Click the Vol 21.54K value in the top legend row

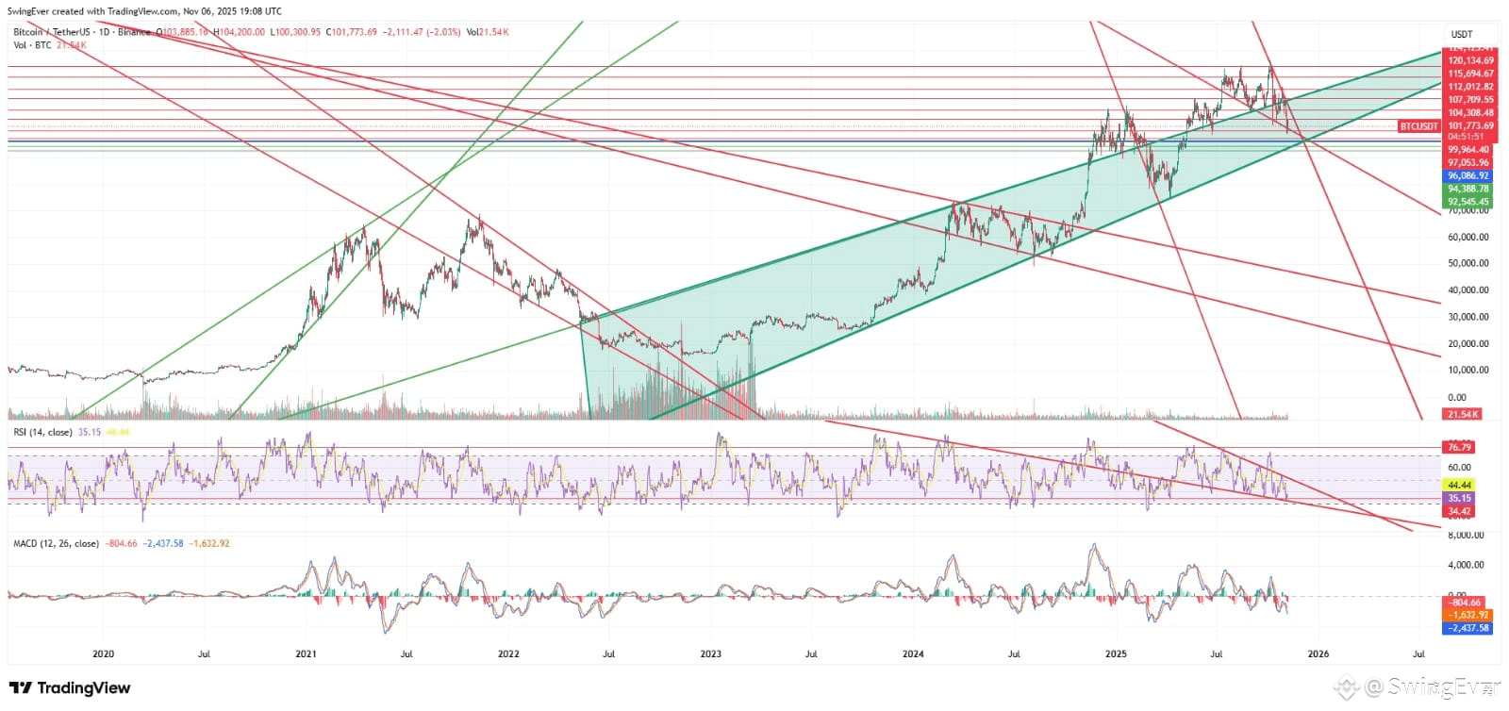[488, 32]
